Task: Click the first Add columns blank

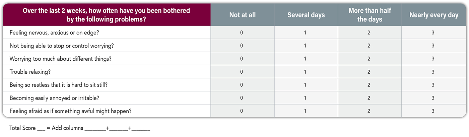Action: (x=95, y=129)
